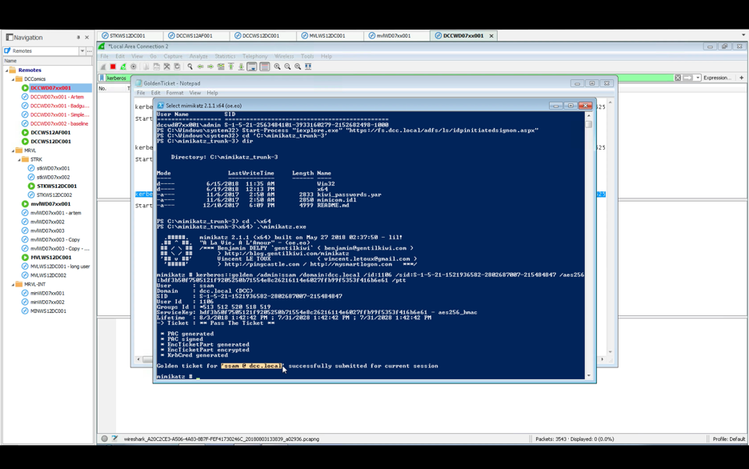Stop the running capture with the red square
Screen dimensions: 749x469
(113, 67)
